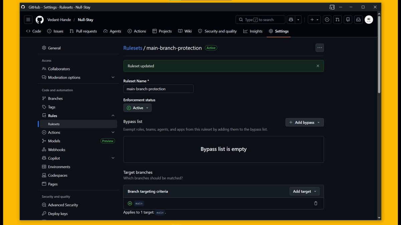
Task: Open the Projects tab
Action: (162, 31)
